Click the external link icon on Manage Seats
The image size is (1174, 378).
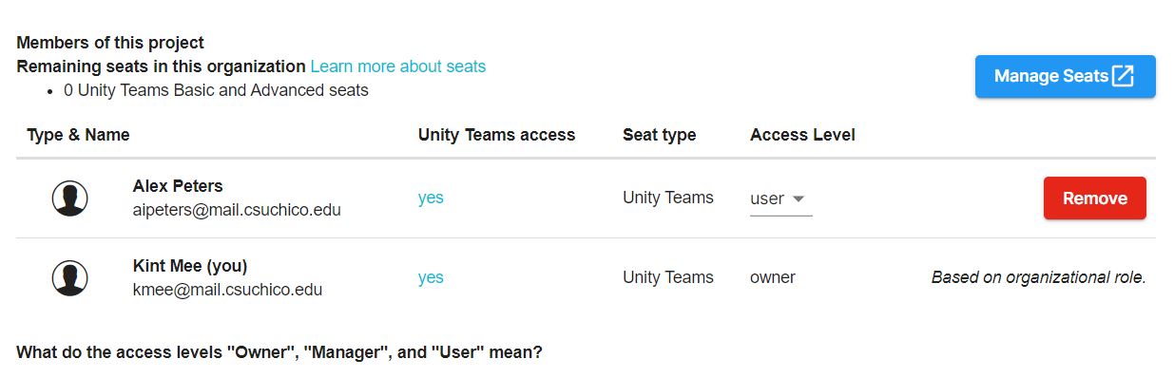point(1124,76)
